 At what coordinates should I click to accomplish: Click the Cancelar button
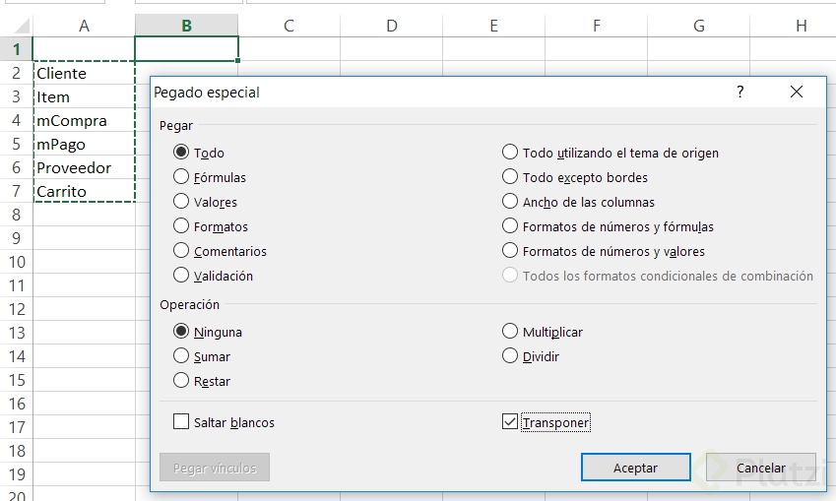[760, 468]
